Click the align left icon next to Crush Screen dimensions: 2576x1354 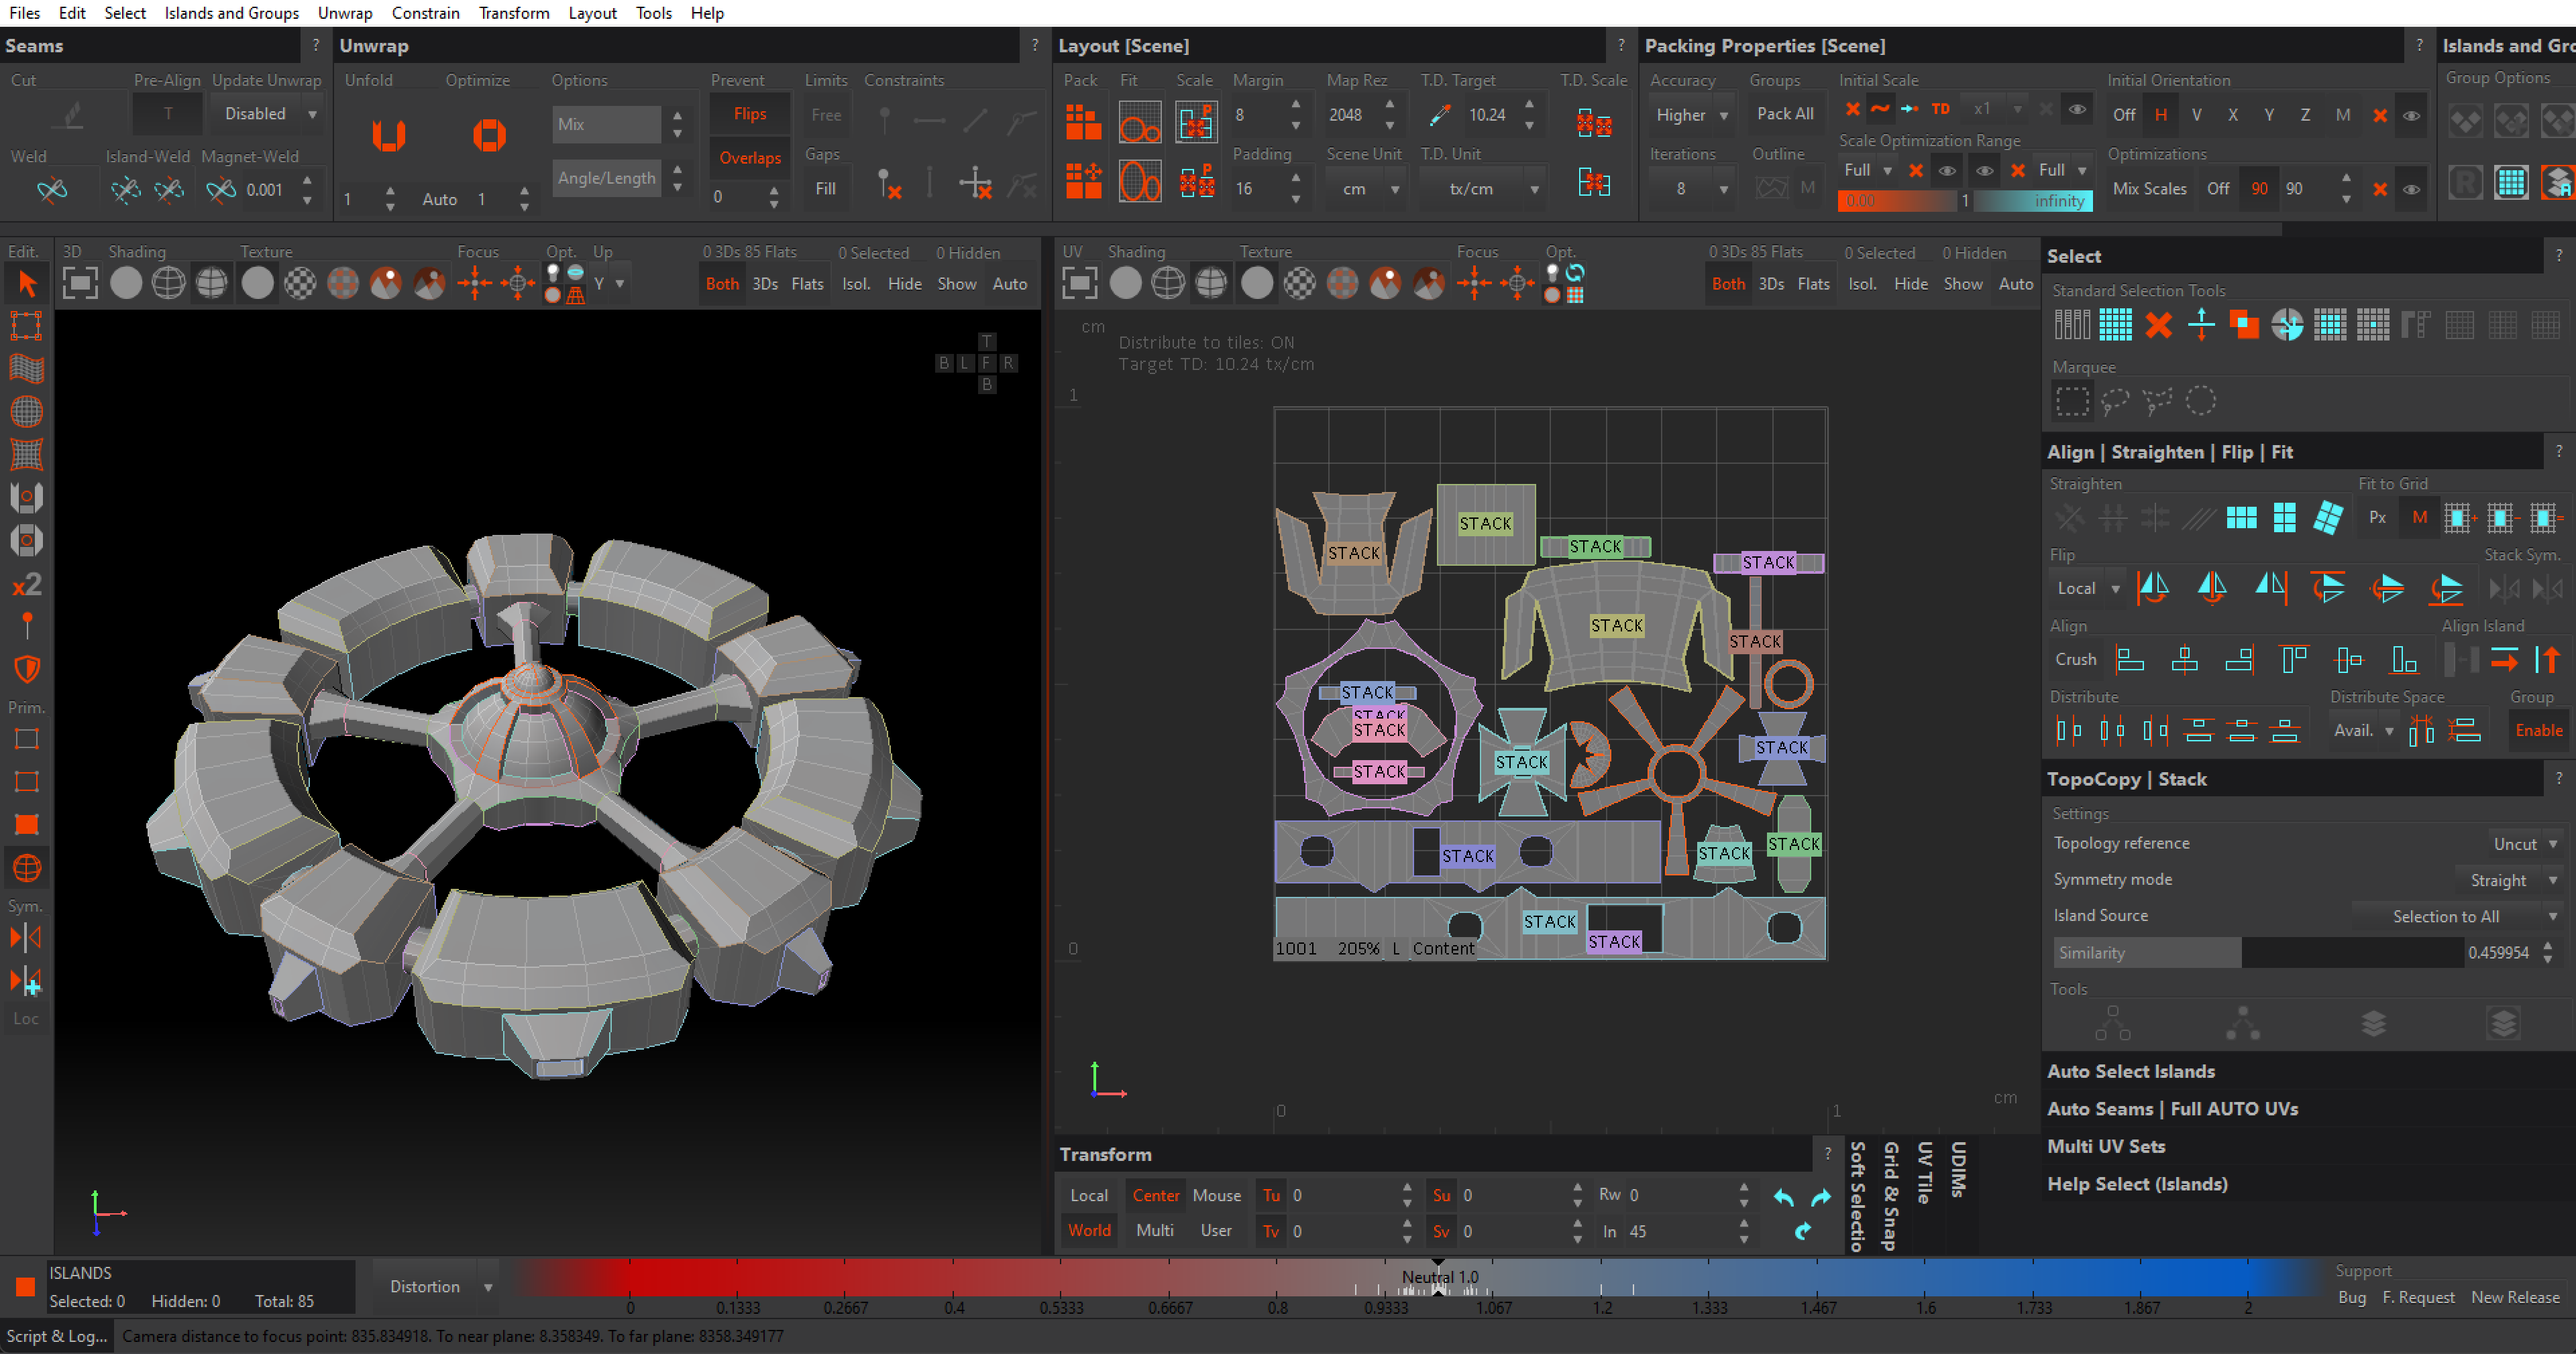coord(2130,660)
